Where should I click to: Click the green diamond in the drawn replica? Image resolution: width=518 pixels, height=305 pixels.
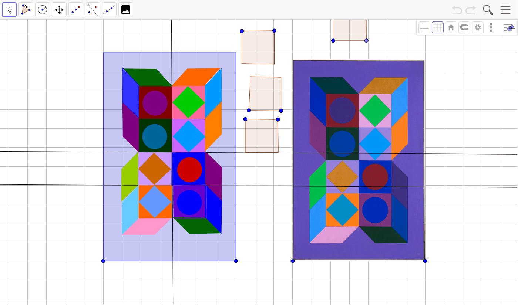click(x=189, y=102)
